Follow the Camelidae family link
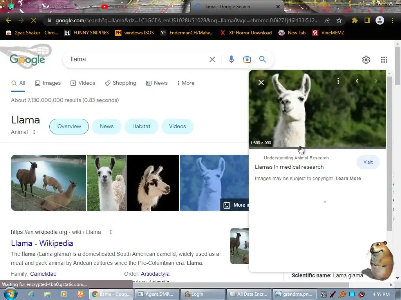This screenshot has height=300, width=401. (43, 274)
